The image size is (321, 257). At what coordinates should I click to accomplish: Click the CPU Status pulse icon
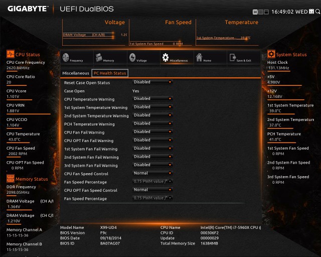[x=10, y=54]
